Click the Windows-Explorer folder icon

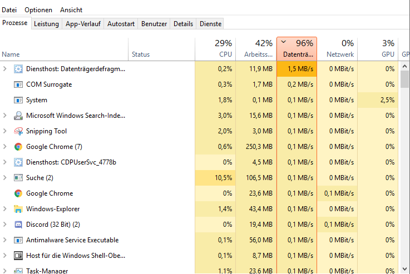point(18,209)
